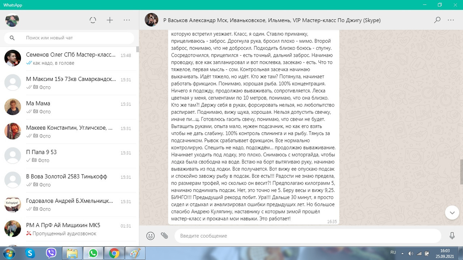Click the magnifier in the chat search bar
The image size is (463, 260).
[x=12, y=38]
